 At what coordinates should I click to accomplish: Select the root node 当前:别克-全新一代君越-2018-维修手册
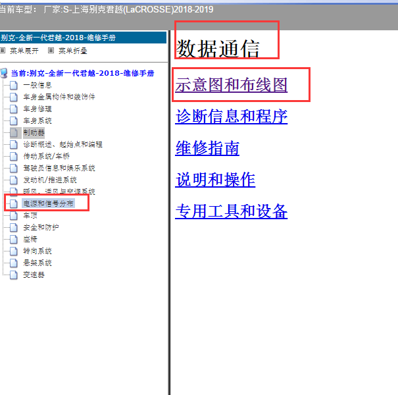point(82,73)
